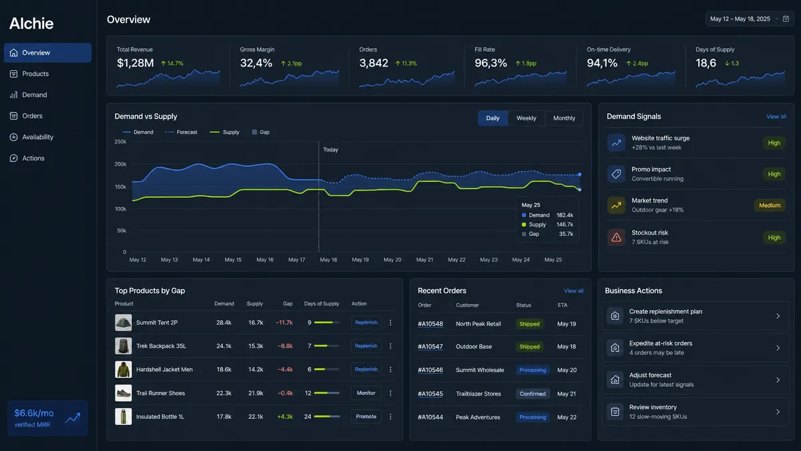Replenish the Summit Tent 2P
801x451 pixels.
coord(366,323)
